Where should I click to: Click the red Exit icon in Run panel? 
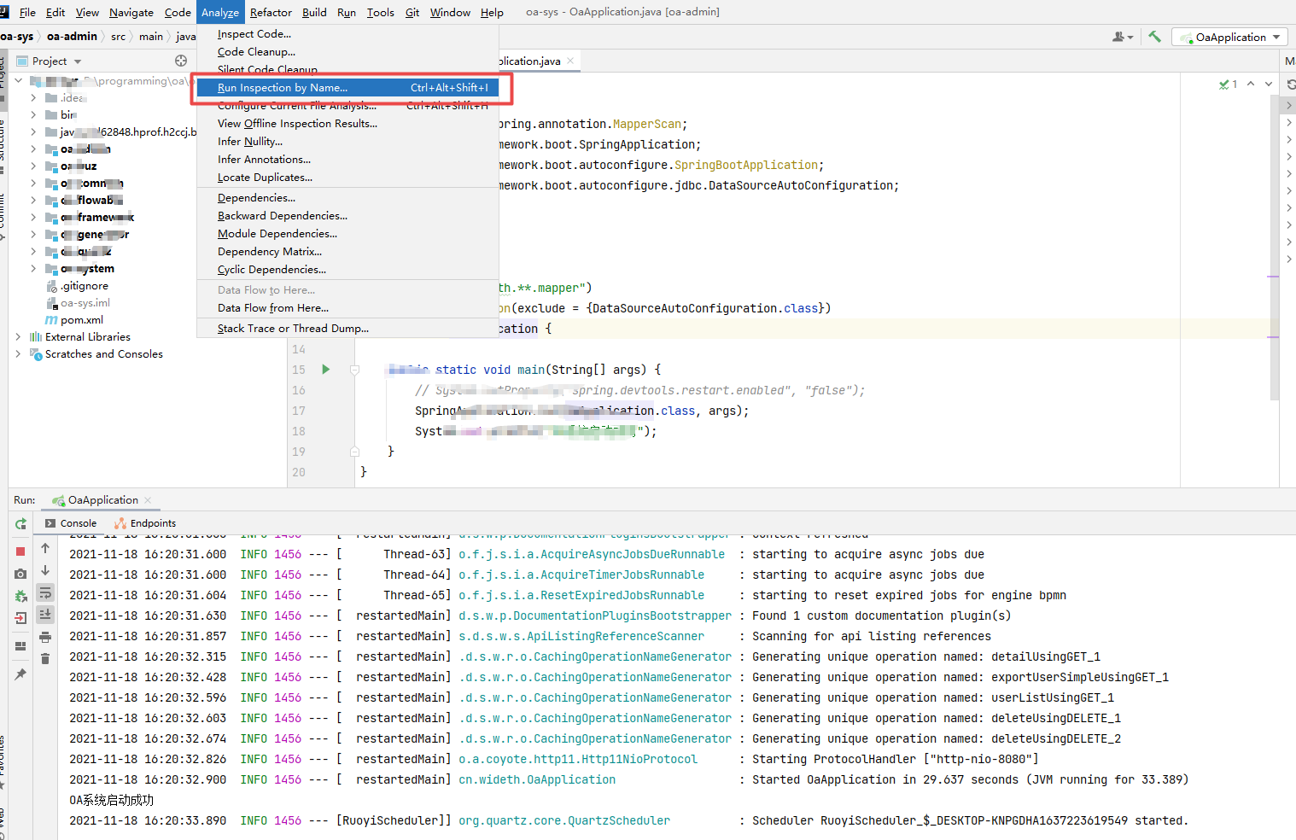20,617
